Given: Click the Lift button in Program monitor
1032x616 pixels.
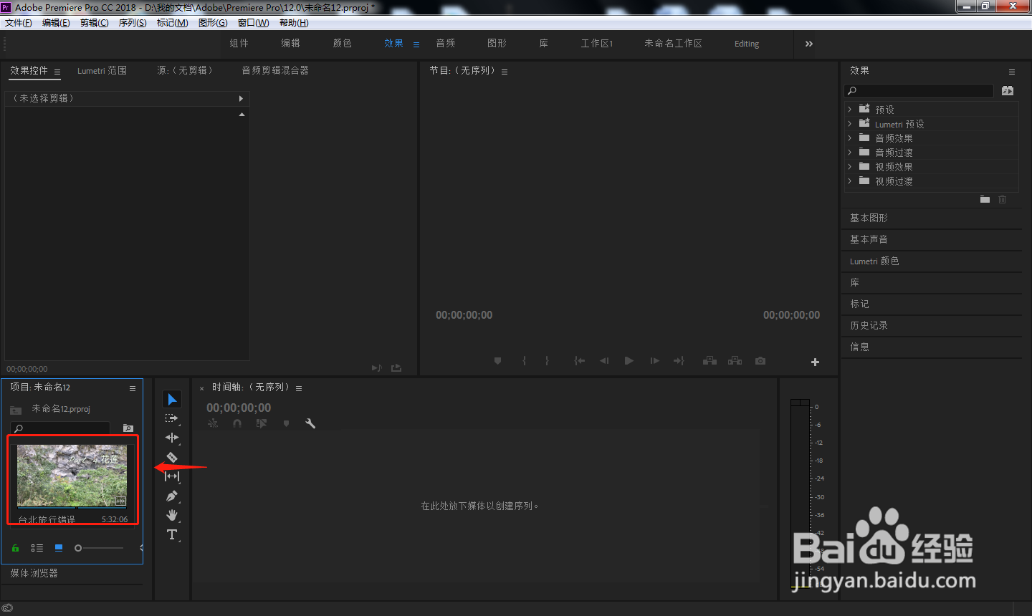Looking at the screenshot, I should pyautogui.click(x=709, y=361).
